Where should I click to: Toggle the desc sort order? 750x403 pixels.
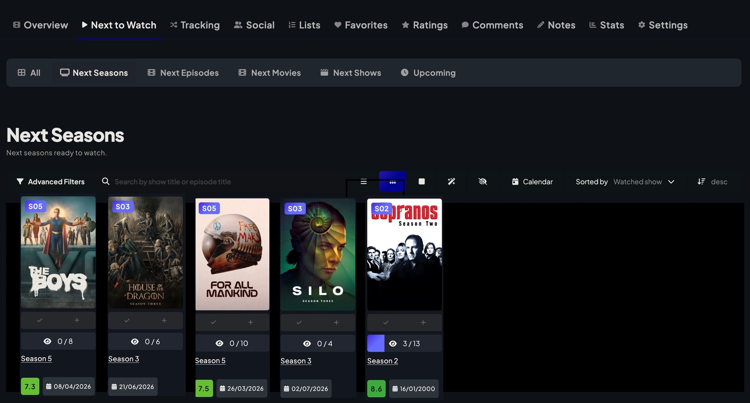click(712, 182)
